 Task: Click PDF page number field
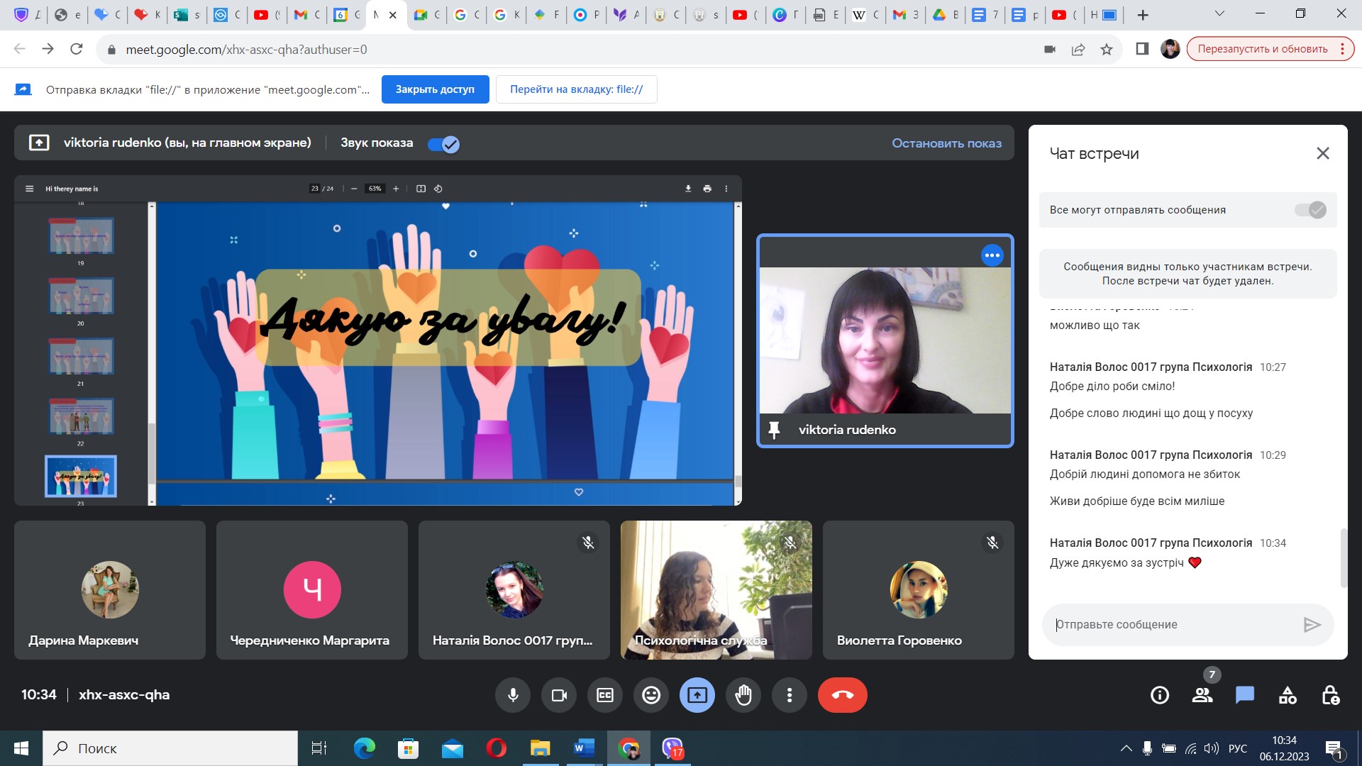(x=314, y=189)
